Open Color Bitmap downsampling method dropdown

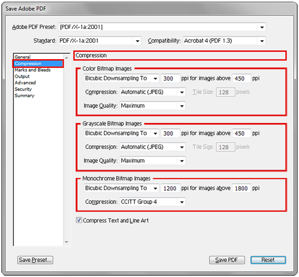coord(121,78)
